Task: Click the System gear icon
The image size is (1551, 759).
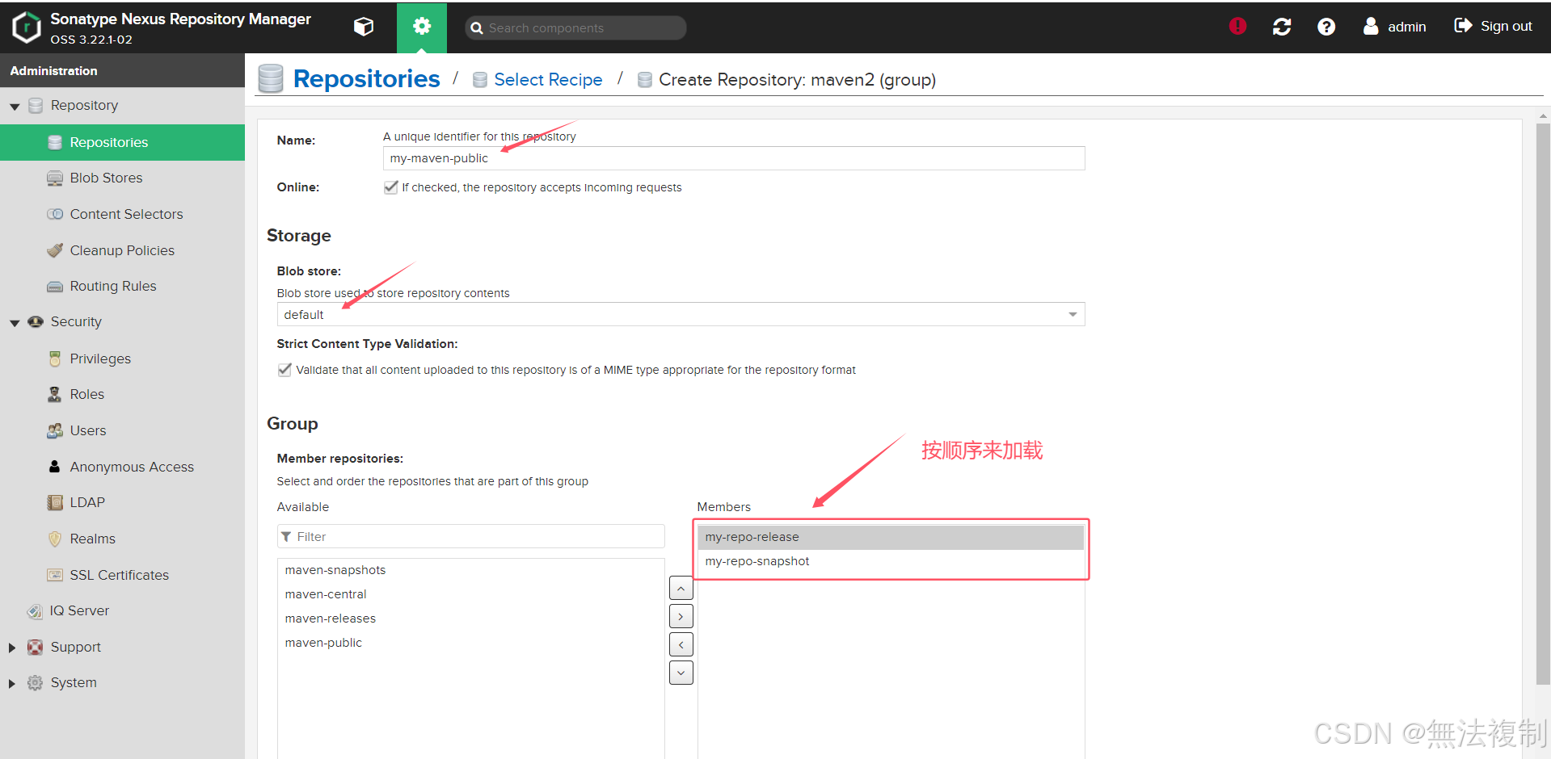Action: (35, 682)
